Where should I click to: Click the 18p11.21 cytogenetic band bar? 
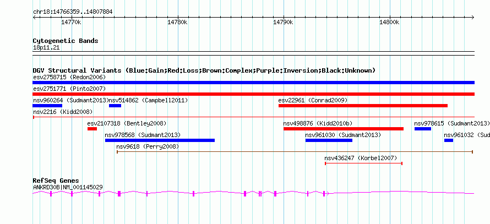point(253,53)
